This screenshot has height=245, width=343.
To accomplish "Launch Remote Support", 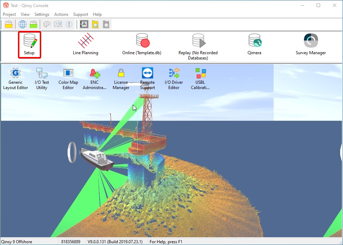I will click(147, 76).
